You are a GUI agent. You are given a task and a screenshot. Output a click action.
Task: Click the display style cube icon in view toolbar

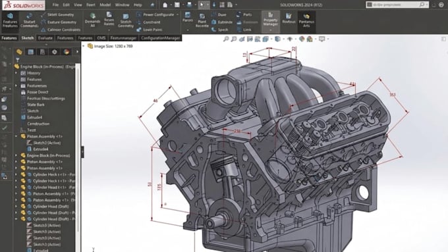click(277, 39)
